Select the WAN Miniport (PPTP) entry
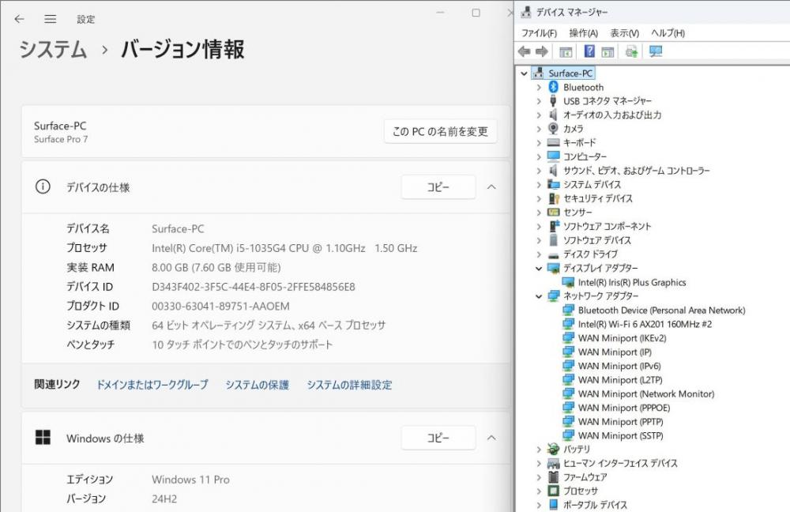Screen dimensions: 790x512 pos(620,421)
